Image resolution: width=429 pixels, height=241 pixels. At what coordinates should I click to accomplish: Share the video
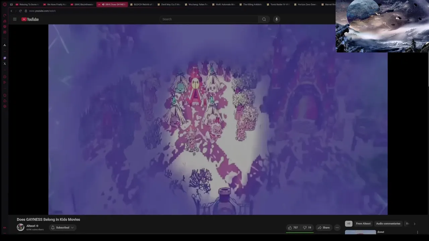click(x=324, y=228)
